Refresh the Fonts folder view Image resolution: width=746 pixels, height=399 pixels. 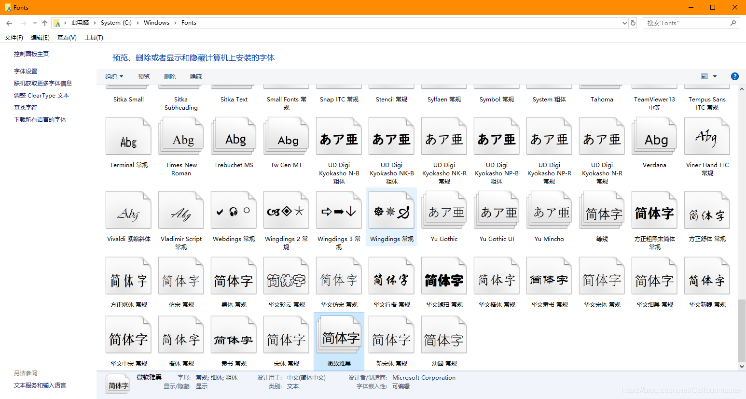[x=633, y=23]
